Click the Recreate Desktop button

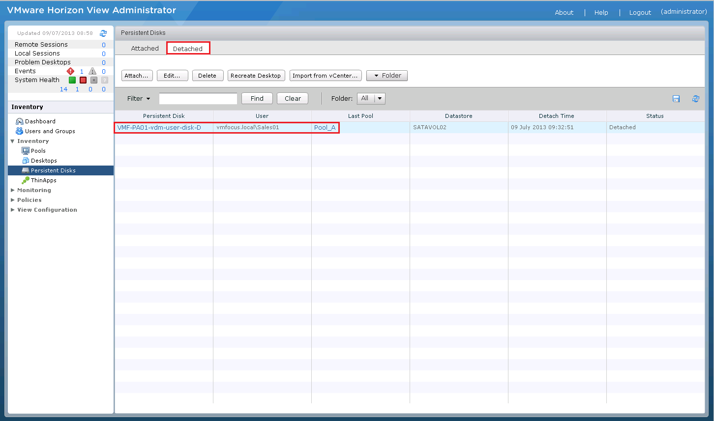(x=256, y=76)
